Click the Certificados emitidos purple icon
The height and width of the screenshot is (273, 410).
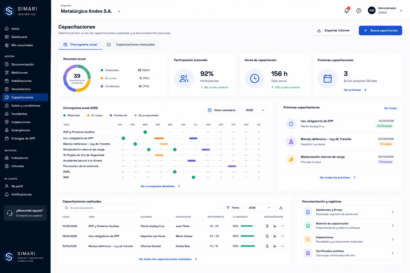(308, 253)
